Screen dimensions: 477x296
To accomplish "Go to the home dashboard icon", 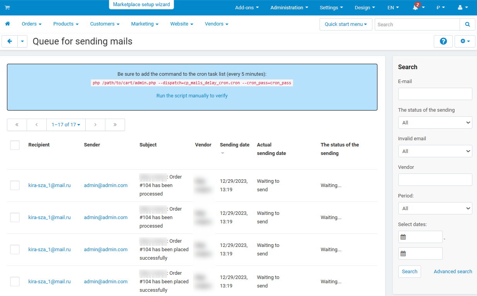I will 7,24.
